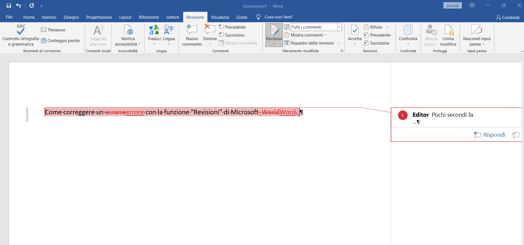Expand the Revisioni dropdown arrow
The width and height of the screenshot is (524, 245).
(274, 44)
